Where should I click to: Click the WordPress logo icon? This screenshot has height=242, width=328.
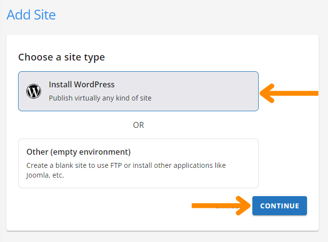(34, 91)
